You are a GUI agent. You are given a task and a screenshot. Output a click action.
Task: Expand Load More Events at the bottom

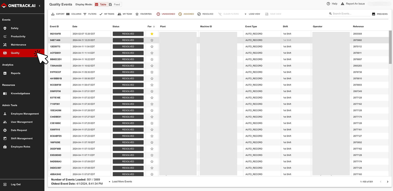click(120, 181)
